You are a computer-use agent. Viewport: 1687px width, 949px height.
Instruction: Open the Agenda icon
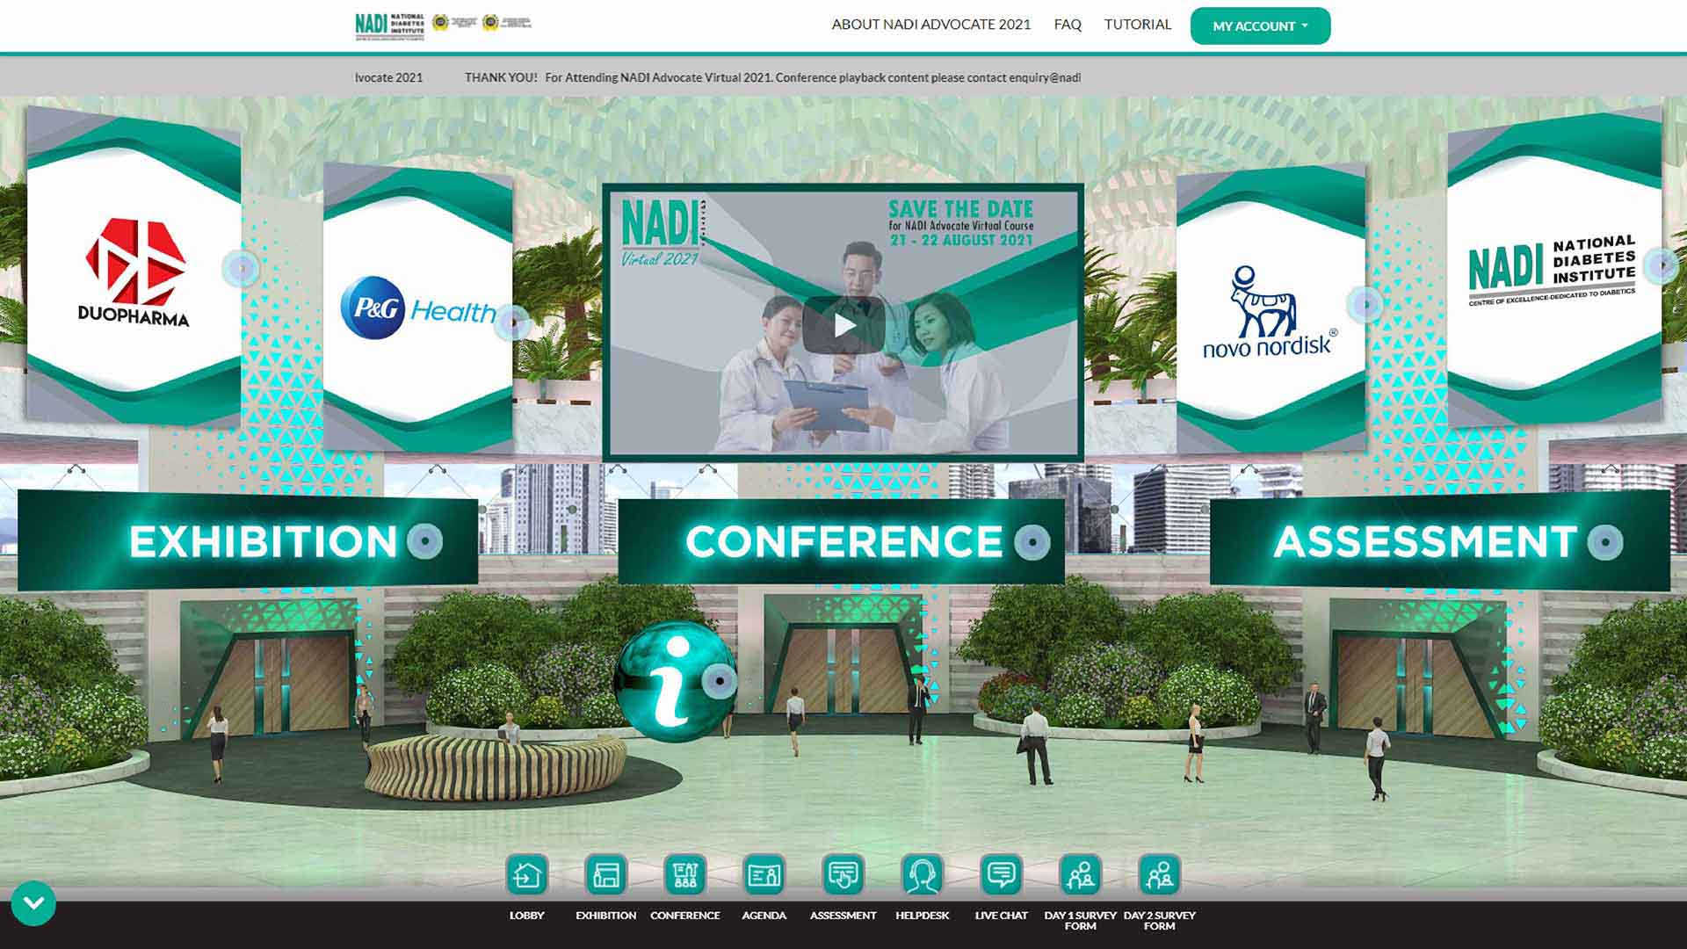pyautogui.click(x=764, y=875)
